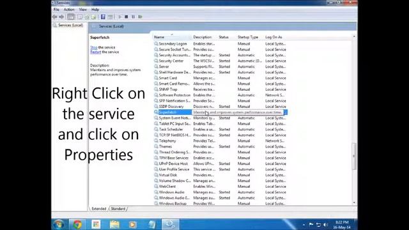409x230 pixels.
Task: Click the Start Service play icon
Action: 120,17
